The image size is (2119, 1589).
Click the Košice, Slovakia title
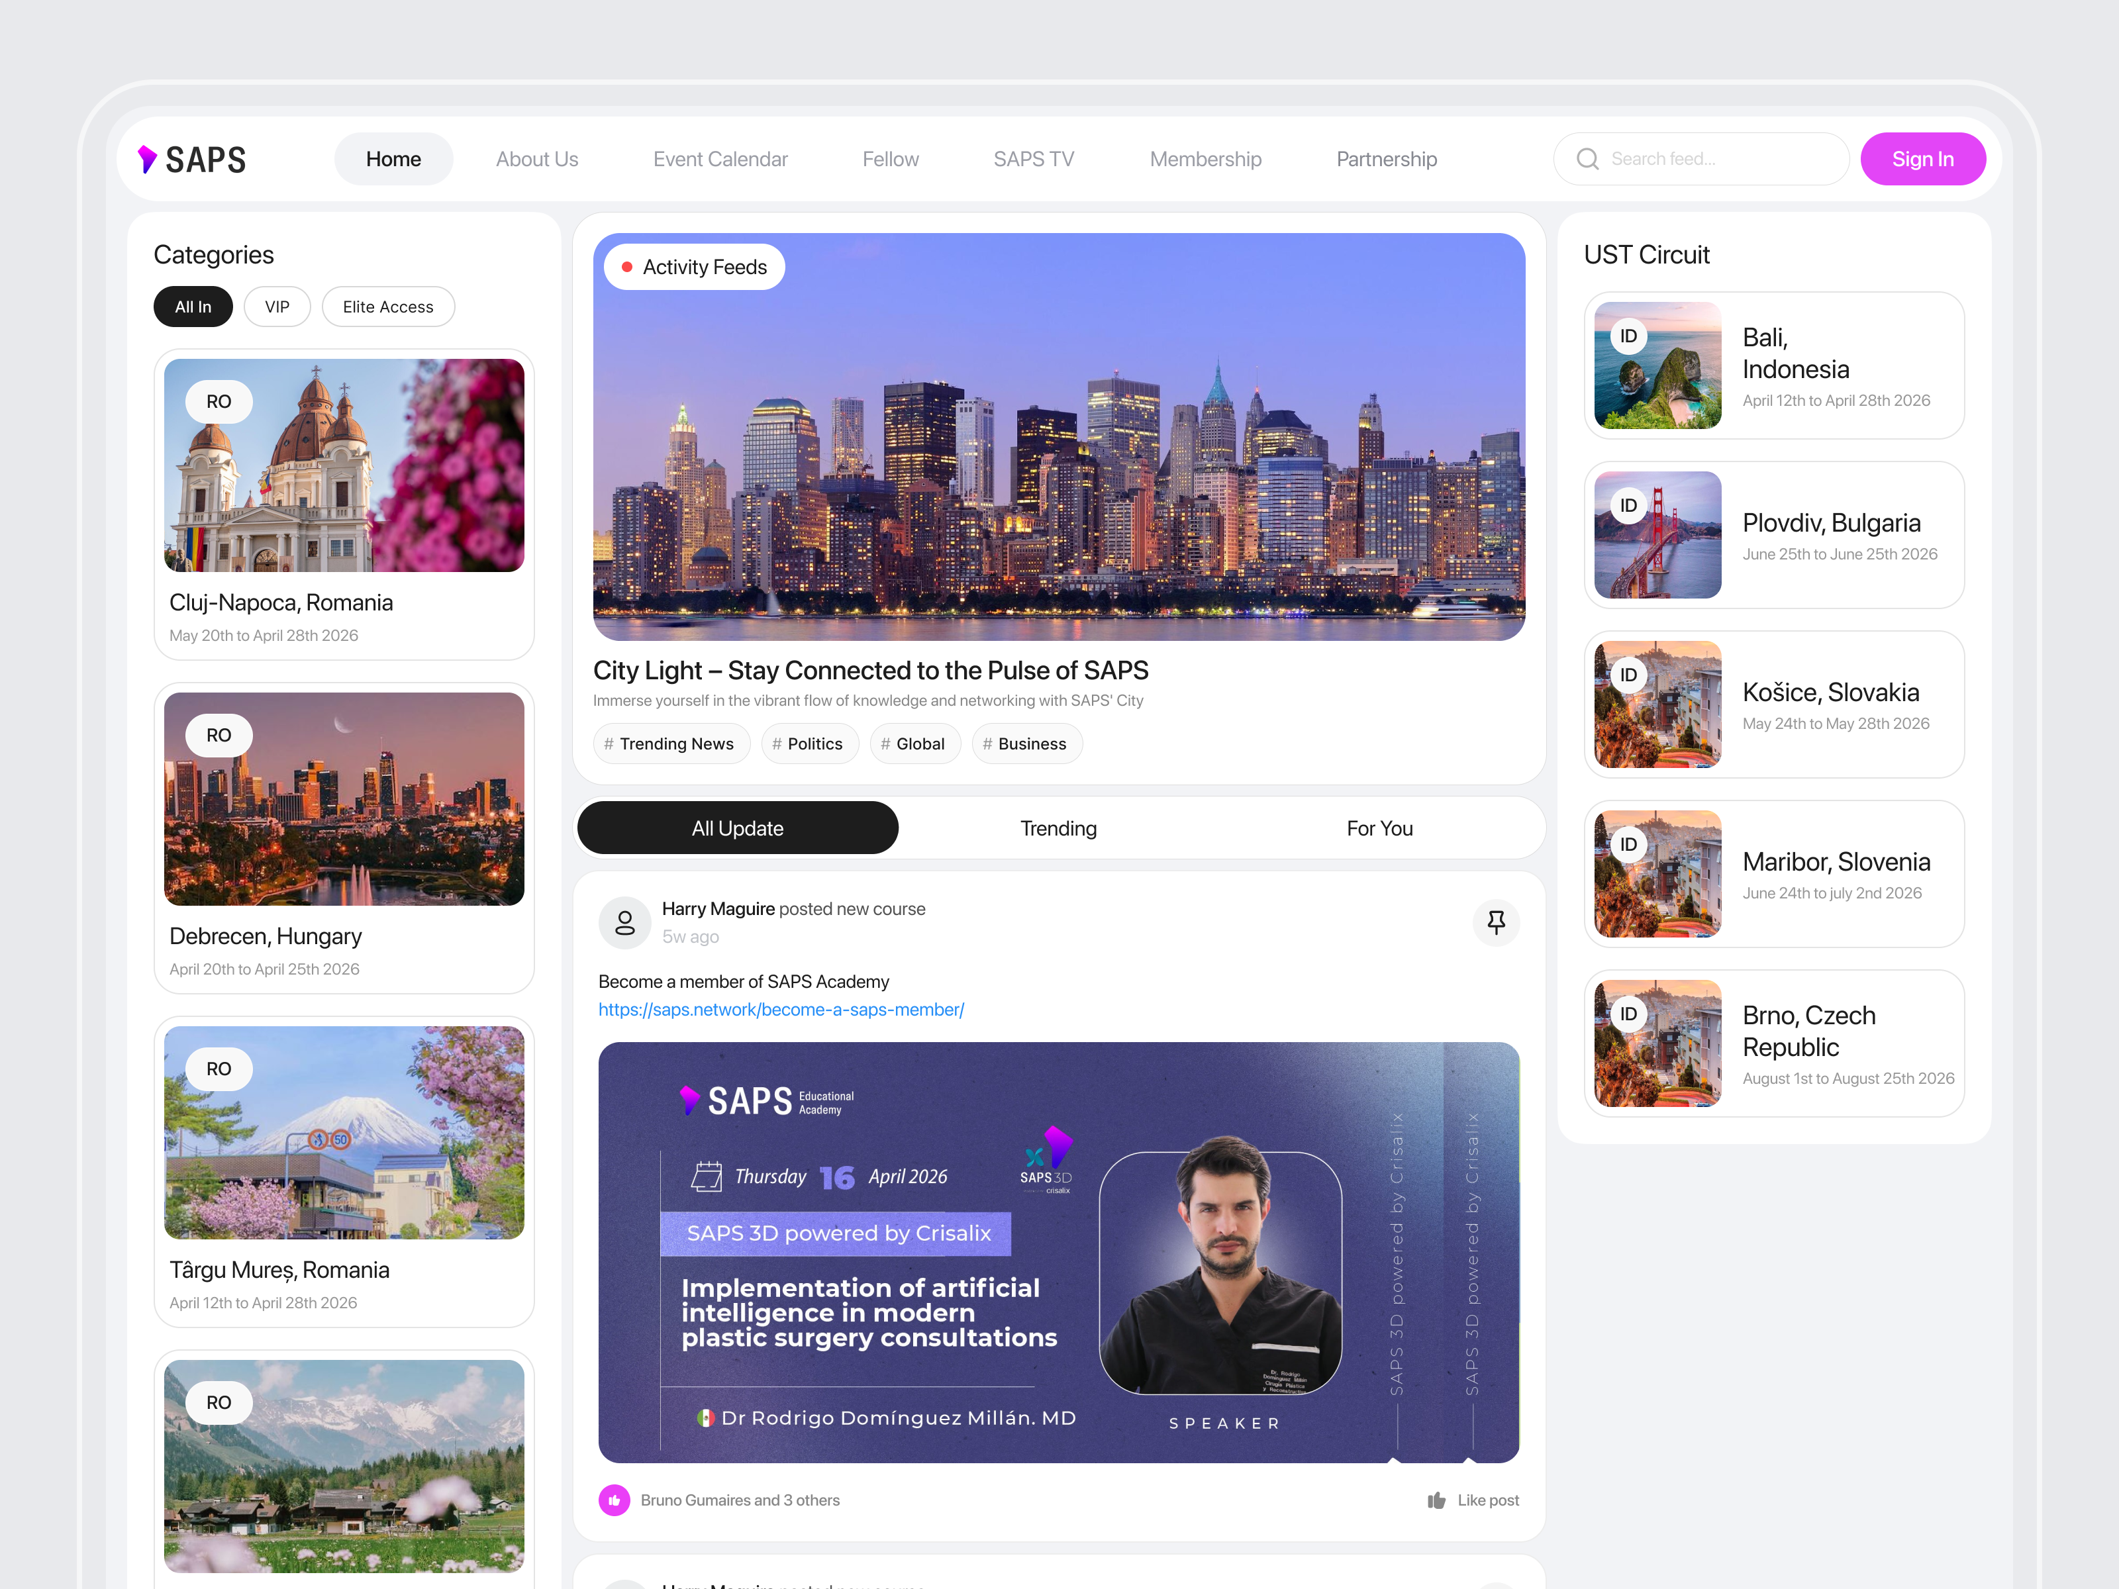tap(1831, 693)
